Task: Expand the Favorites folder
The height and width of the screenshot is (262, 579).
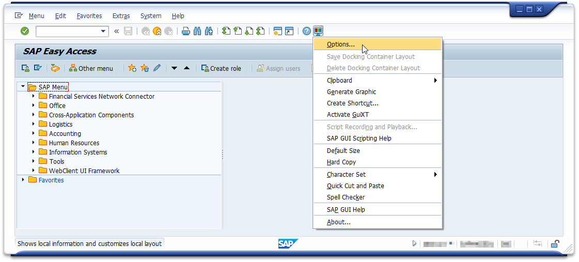Action: (x=23, y=180)
